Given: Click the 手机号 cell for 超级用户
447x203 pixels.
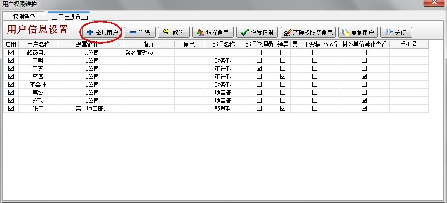Looking at the screenshot, I should pyautogui.click(x=408, y=53).
